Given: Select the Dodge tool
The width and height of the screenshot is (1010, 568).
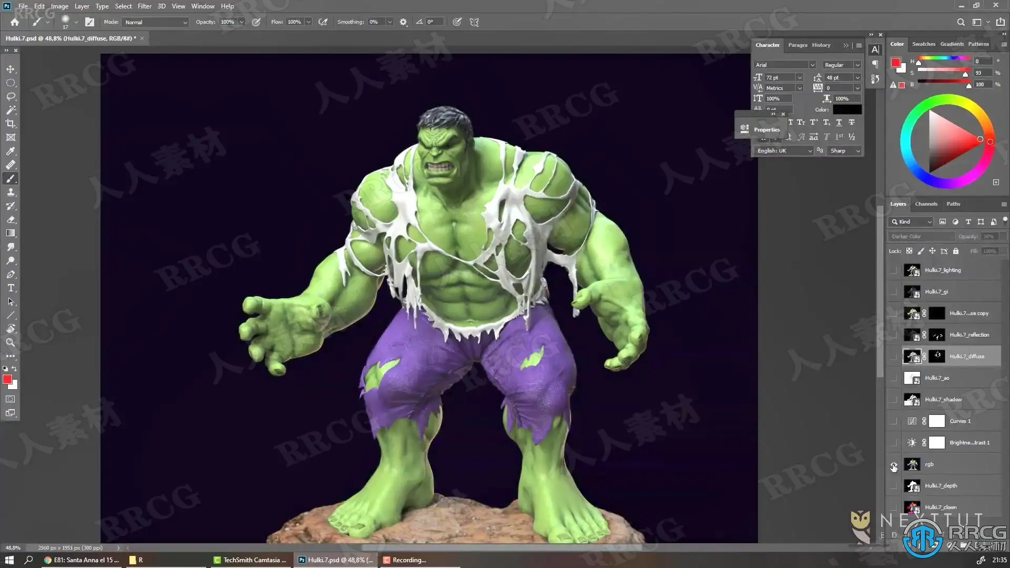Looking at the screenshot, I should (x=11, y=261).
